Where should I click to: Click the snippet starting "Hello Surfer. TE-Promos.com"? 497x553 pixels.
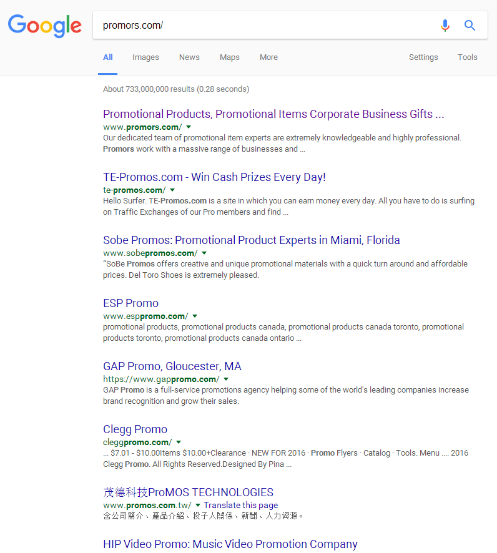pyautogui.click(x=288, y=207)
